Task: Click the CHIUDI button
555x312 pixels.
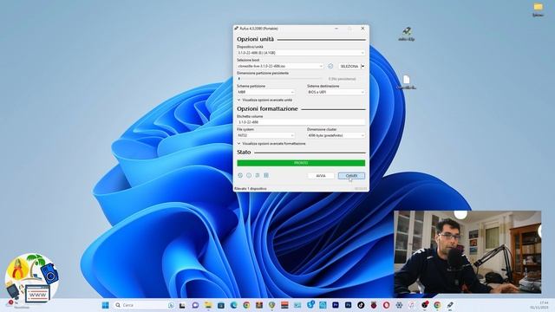Action: coord(351,176)
